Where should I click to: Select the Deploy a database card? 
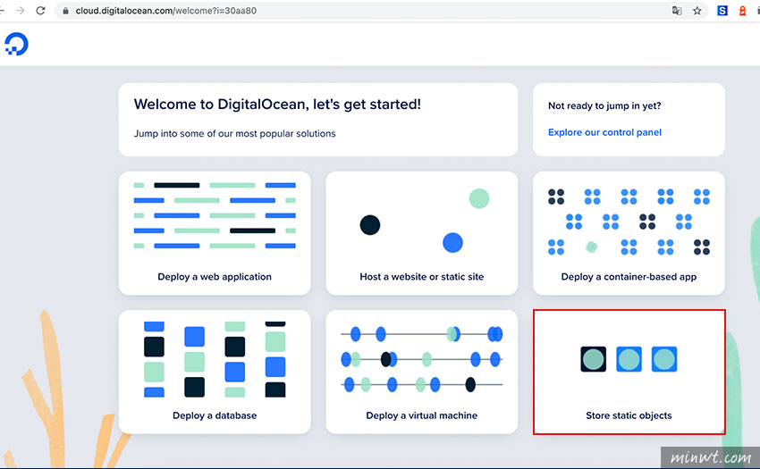pyautogui.click(x=215, y=373)
